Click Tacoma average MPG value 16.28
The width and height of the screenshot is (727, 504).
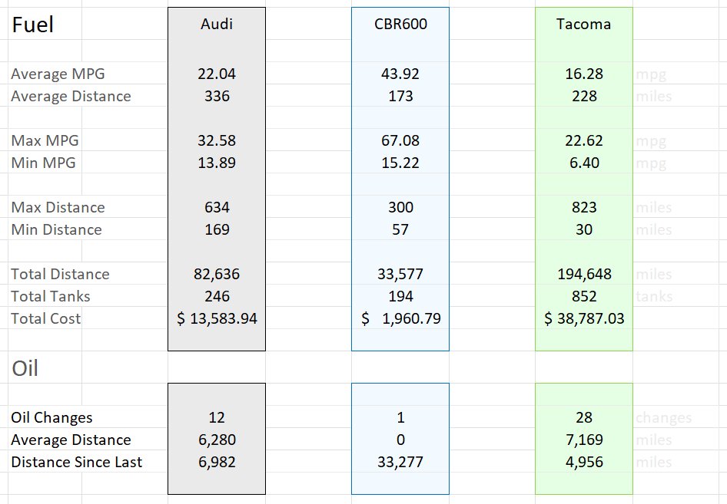[x=584, y=74]
